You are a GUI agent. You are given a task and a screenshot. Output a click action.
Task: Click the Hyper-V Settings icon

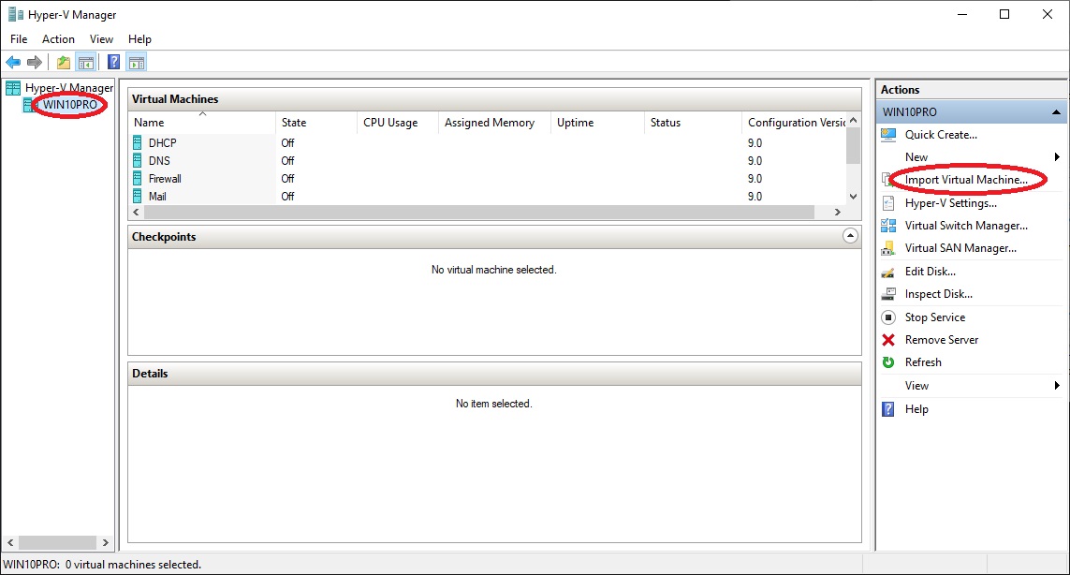[887, 203]
